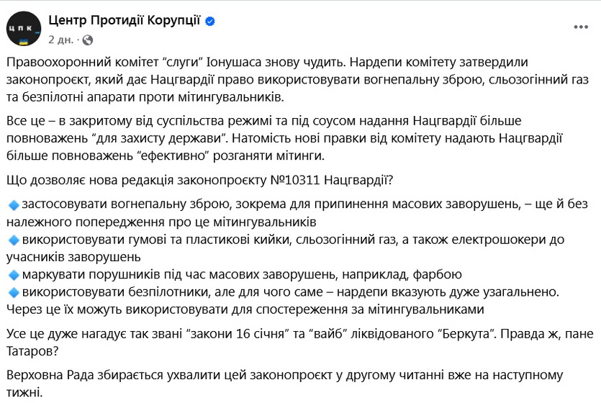
Task: Click the diamond bullet before 'маркувати порушників'
Action: (13, 275)
